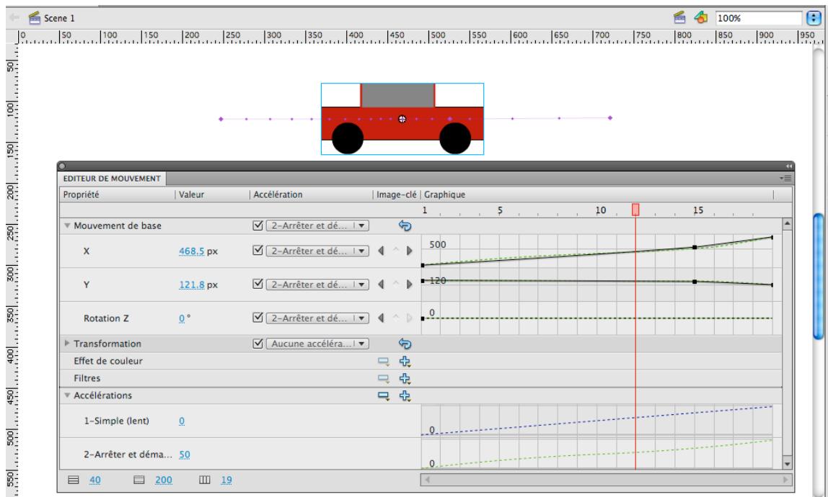Image resolution: width=828 pixels, height=497 pixels.
Task: Go to previous keyframe for the X property
Action: tap(382, 251)
